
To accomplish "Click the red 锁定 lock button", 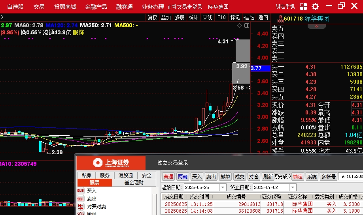I will (298, 176).
